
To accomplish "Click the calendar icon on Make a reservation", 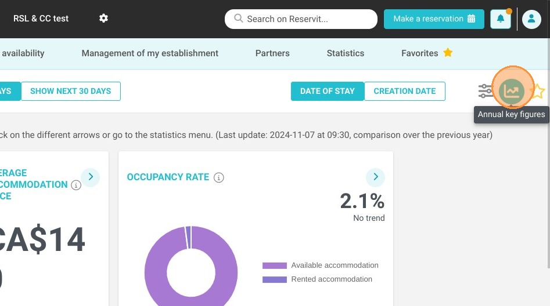I will point(472,19).
